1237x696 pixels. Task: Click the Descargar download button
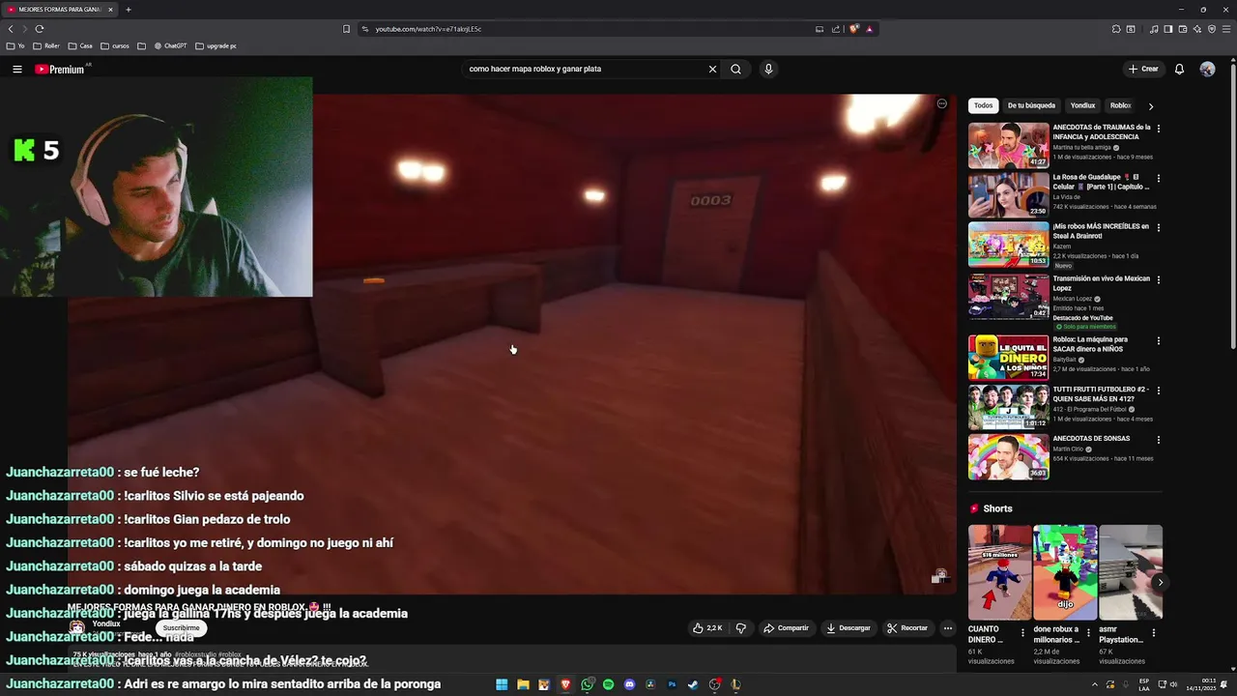tap(848, 628)
